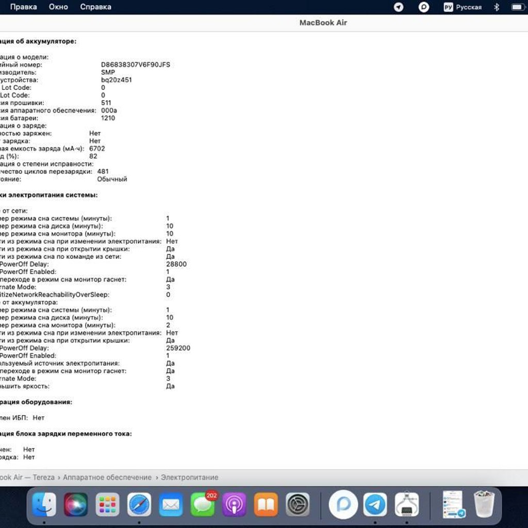Open Messages with the 202 badge
Image resolution: width=528 pixels, height=528 pixels.
click(203, 504)
